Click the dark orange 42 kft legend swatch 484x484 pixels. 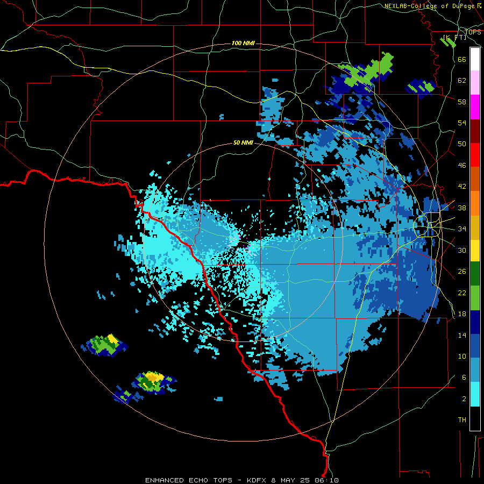click(x=475, y=179)
